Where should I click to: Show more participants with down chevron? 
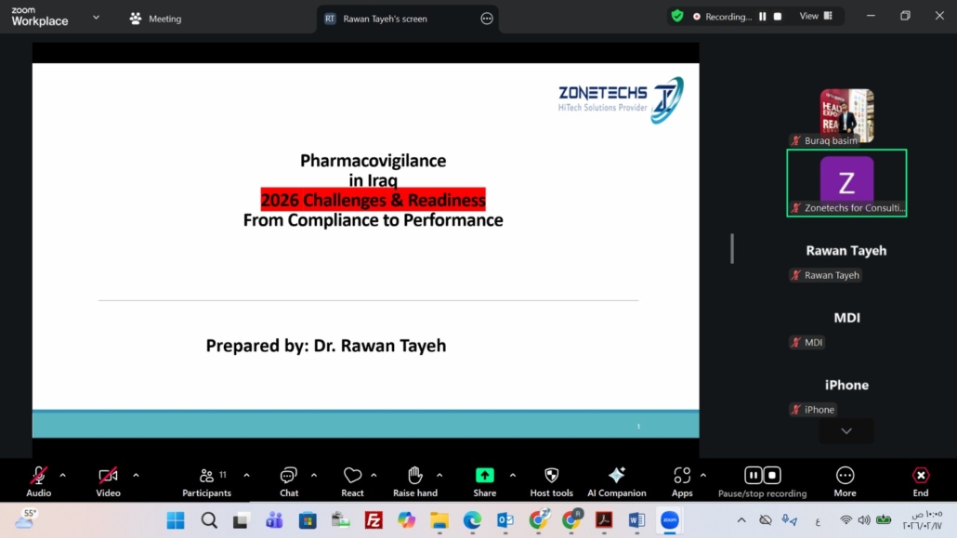[846, 431]
